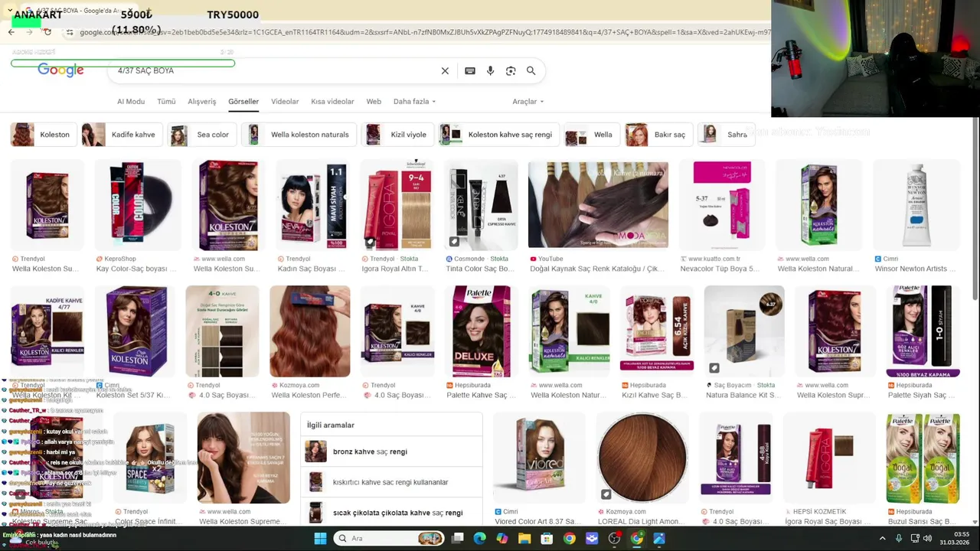Open the Photos app on the taskbar

coord(659,538)
